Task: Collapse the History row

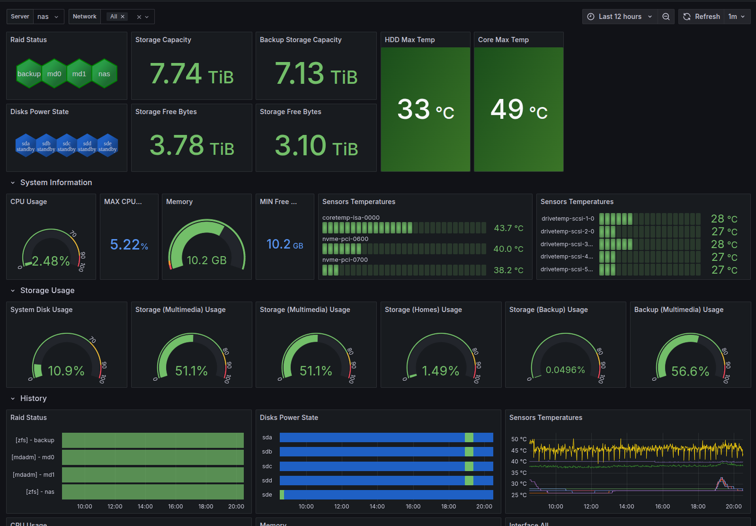Action: (13, 399)
